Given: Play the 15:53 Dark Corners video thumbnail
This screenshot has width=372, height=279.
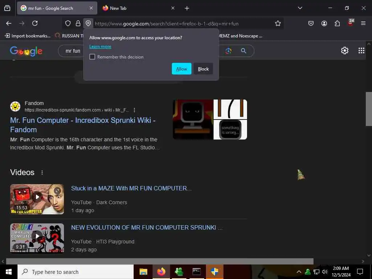Looking at the screenshot, I should (x=37, y=199).
